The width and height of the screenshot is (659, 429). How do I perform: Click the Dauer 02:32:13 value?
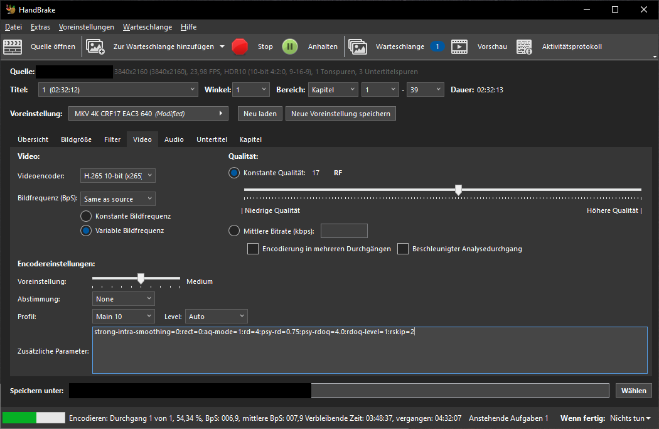tap(490, 90)
